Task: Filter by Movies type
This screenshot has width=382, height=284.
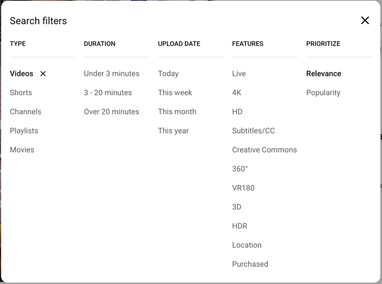Action: (x=22, y=149)
